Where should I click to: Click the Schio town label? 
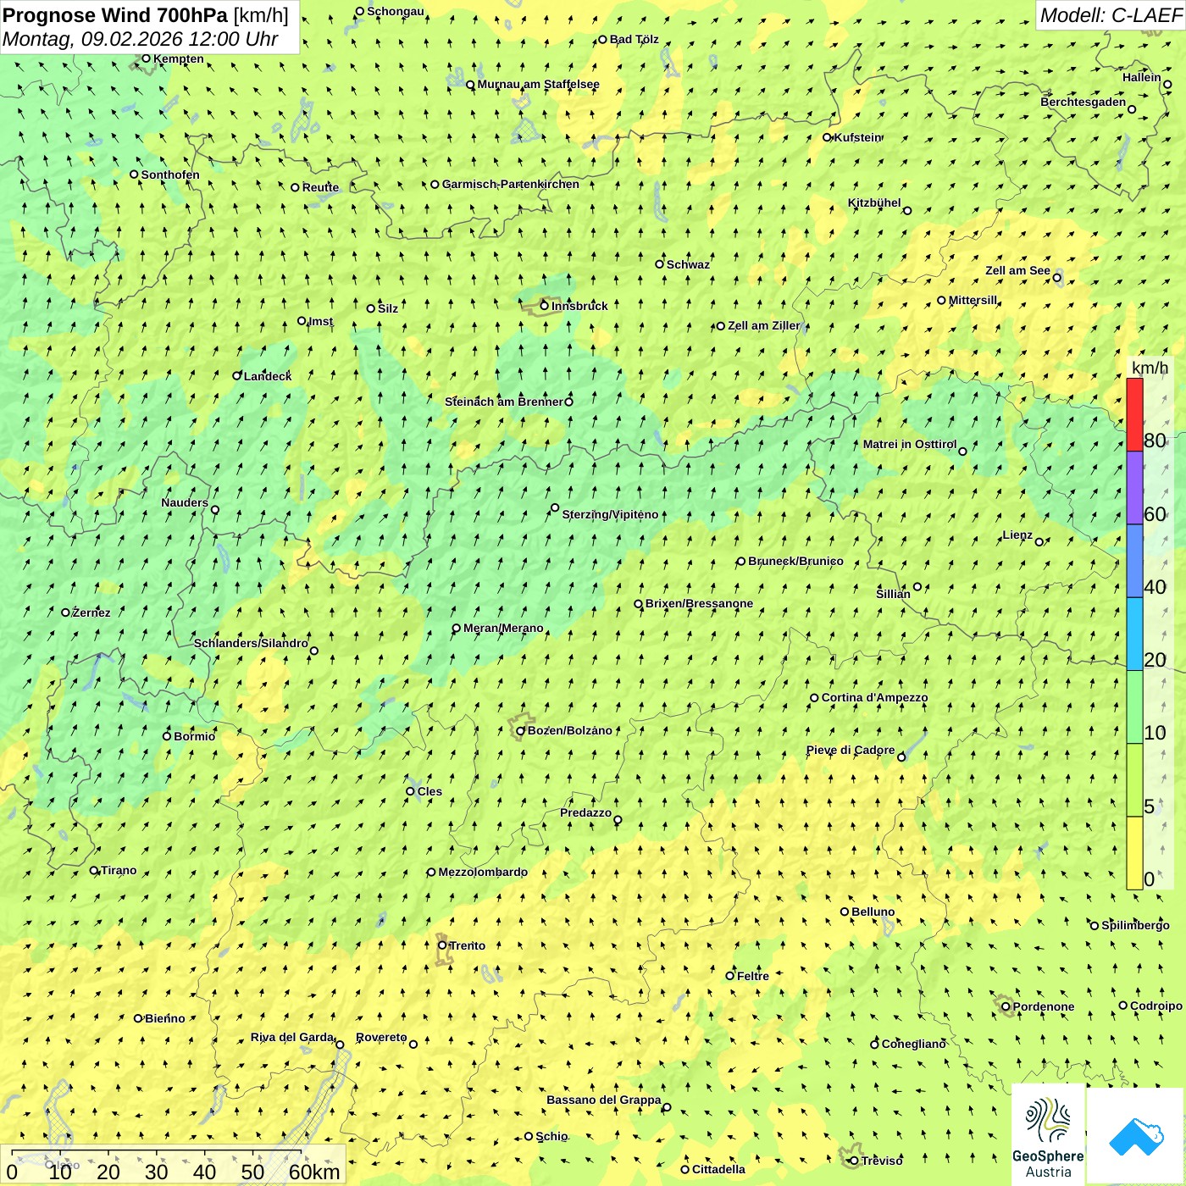point(551,1136)
